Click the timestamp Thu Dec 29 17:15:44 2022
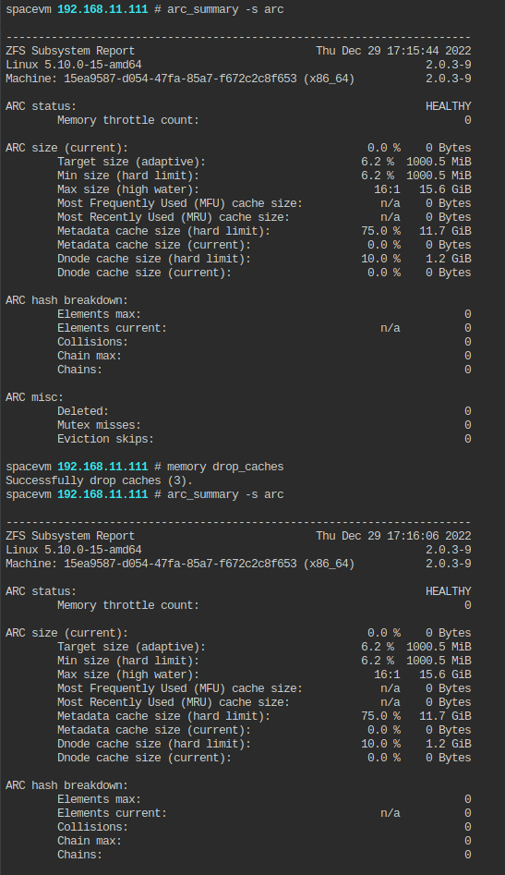This screenshot has height=875, width=505. (x=393, y=51)
